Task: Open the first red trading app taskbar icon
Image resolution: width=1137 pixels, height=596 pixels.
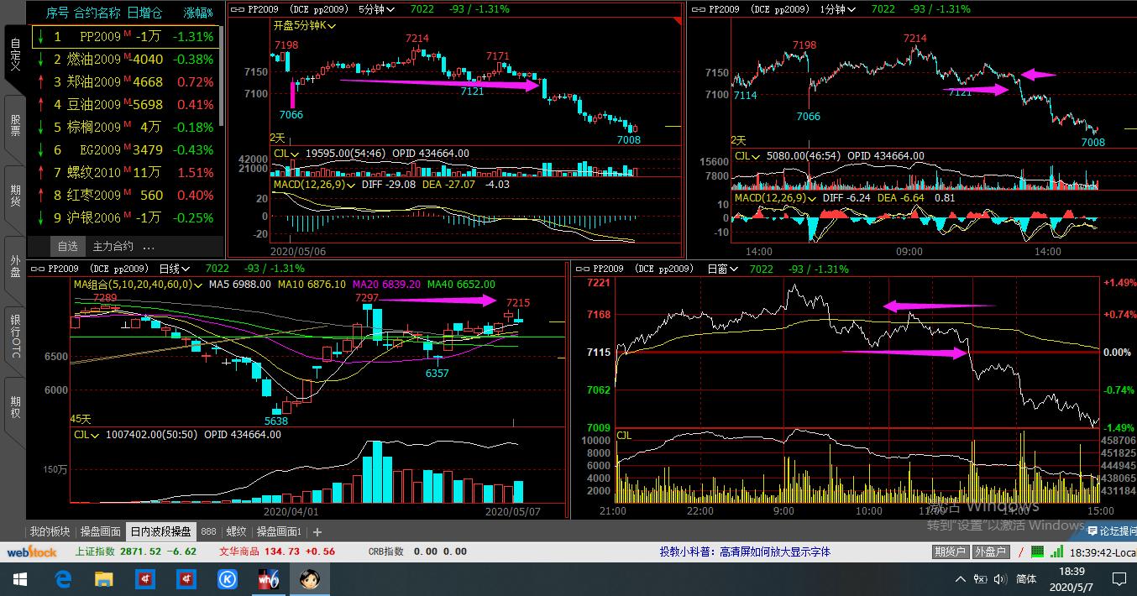Action: (x=144, y=579)
